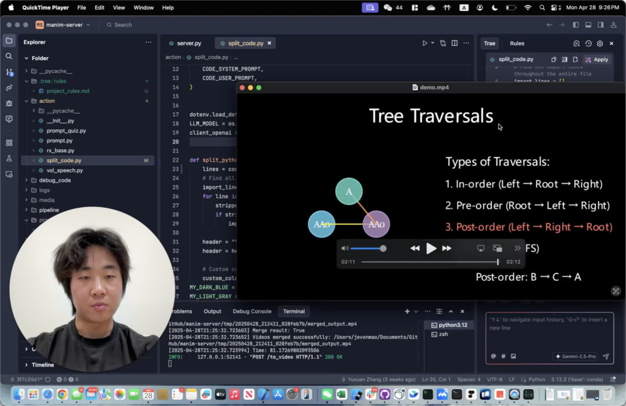Click Python language mode in status bar
This screenshot has width=626, height=406.
(x=537, y=380)
